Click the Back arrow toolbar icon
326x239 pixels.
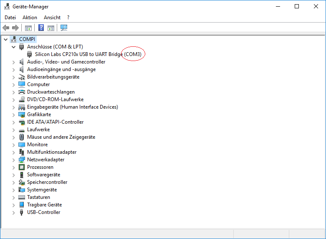coord(6,28)
